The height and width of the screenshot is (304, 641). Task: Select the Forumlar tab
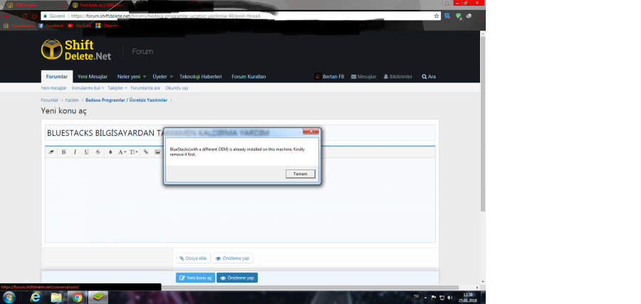point(57,76)
